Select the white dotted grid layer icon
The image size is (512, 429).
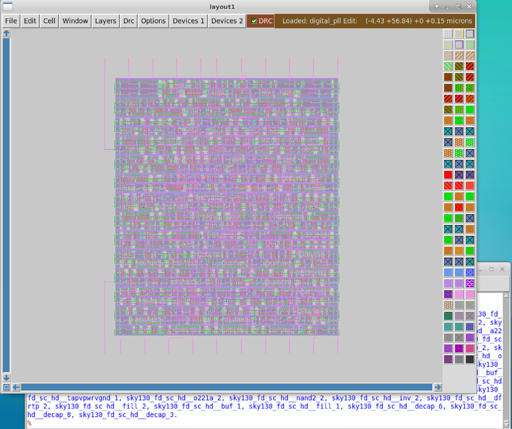tap(448, 34)
